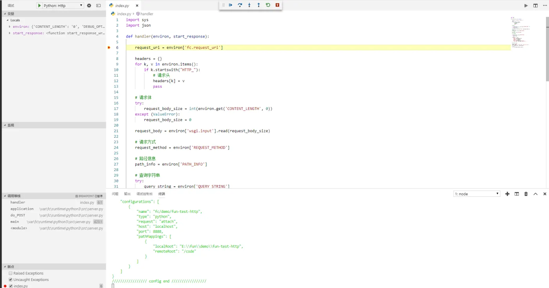This screenshot has width=549, height=288.
Task: Click the Python icon on index.py tab
Action: click(x=111, y=5)
